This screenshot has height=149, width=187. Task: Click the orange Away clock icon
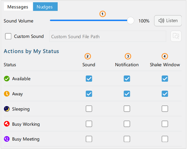coord(7,94)
